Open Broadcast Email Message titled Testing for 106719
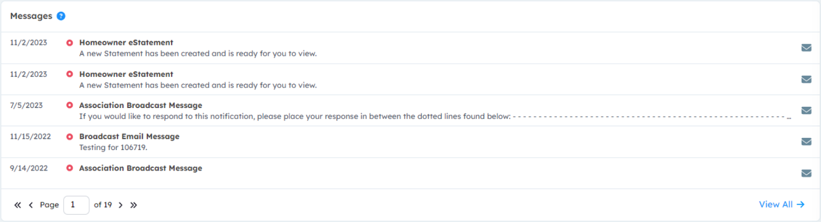821x222 pixels. pyautogui.click(x=129, y=137)
